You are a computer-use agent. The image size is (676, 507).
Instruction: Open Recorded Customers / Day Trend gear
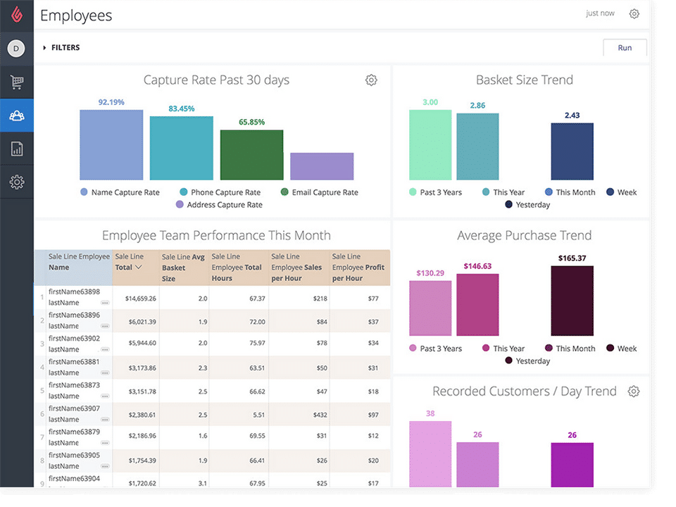pyautogui.click(x=633, y=392)
